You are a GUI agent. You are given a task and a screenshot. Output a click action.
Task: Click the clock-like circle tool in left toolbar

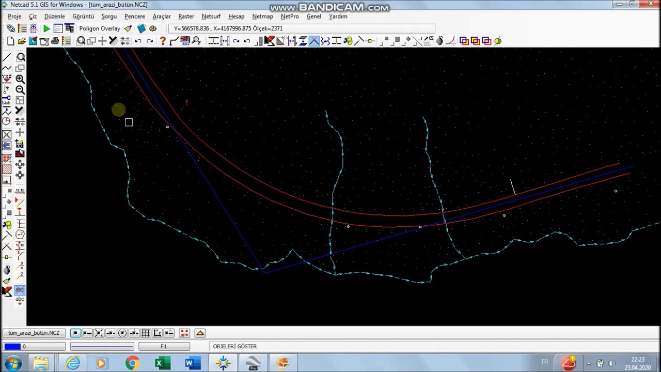[x=7, y=121]
